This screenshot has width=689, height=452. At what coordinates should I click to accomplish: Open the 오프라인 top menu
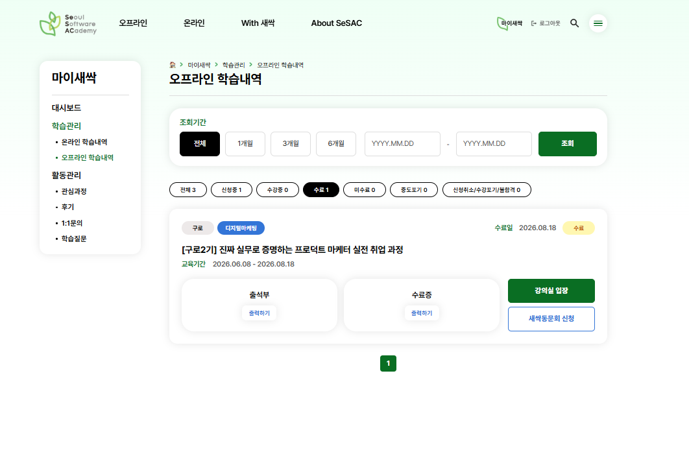pos(133,23)
